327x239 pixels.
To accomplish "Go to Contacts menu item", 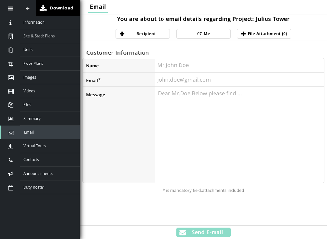I will [31, 160].
